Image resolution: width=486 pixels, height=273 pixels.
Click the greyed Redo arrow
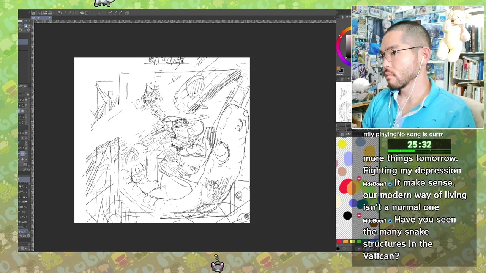(65, 13)
